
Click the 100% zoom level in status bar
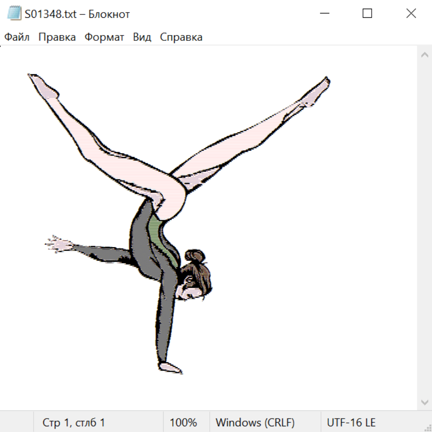click(183, 422)
